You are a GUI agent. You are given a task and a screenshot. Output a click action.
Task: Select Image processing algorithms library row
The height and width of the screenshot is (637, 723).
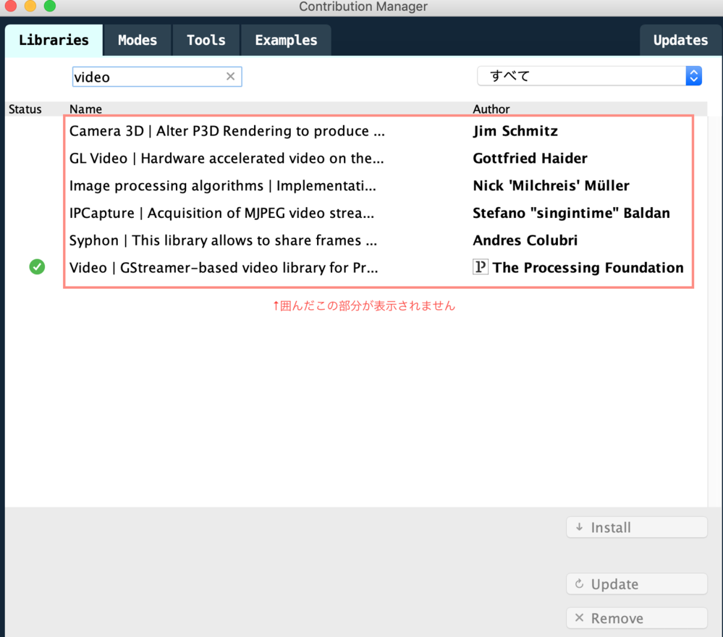(x=356, y=185)
